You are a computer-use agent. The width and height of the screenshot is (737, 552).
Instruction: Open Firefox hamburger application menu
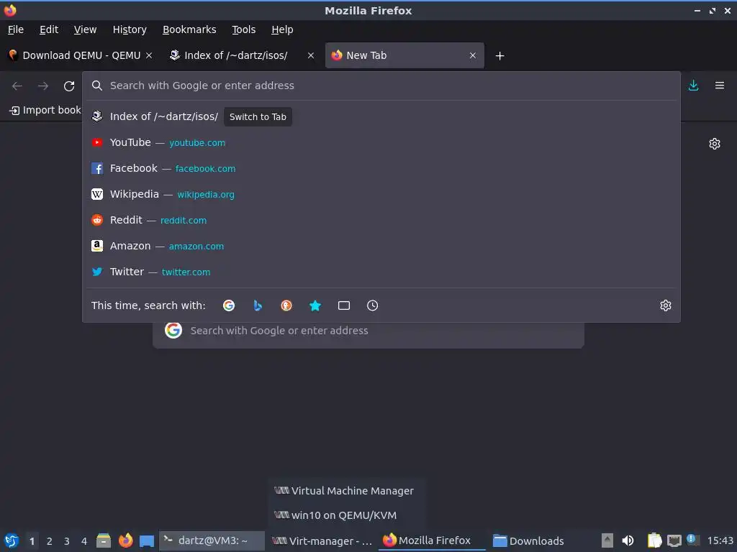(x=720, y=86)
